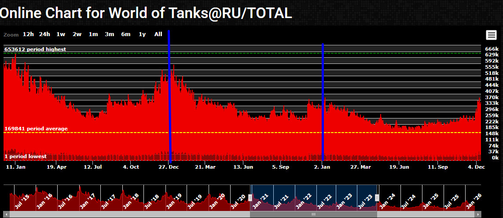Click the '27. Mar' x-axis label
The image size is (503, 218).
pyautogui.click(x=360, y=167)
